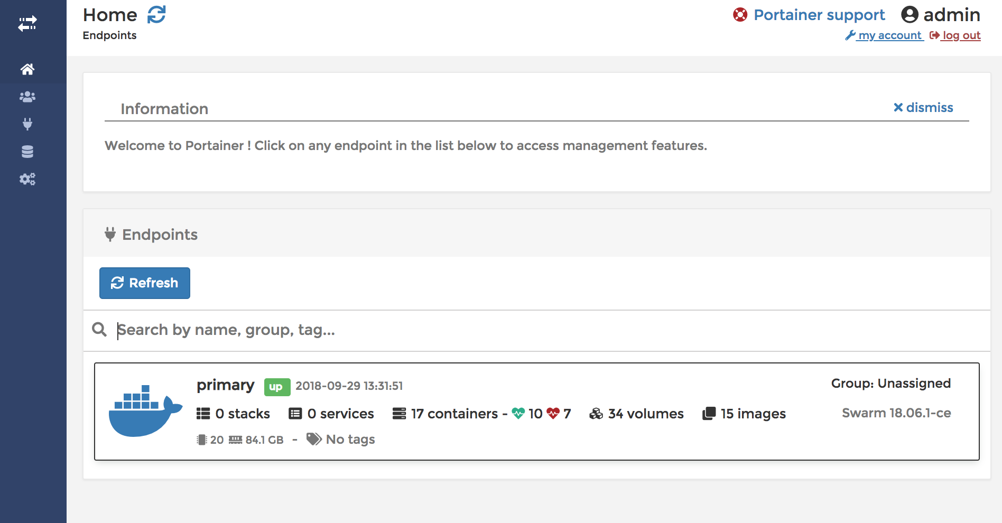Screen dimensions: 1002x523
Task: Click the images icon next to 15 images
Action: (709, 414)
